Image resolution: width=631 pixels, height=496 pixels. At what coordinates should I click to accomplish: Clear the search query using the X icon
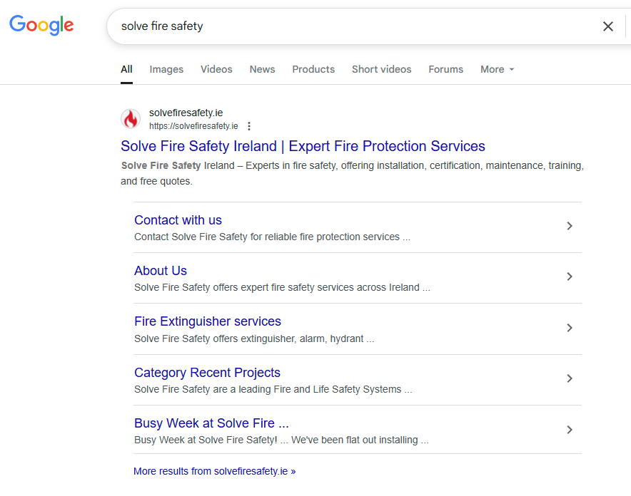coord(608,26)
